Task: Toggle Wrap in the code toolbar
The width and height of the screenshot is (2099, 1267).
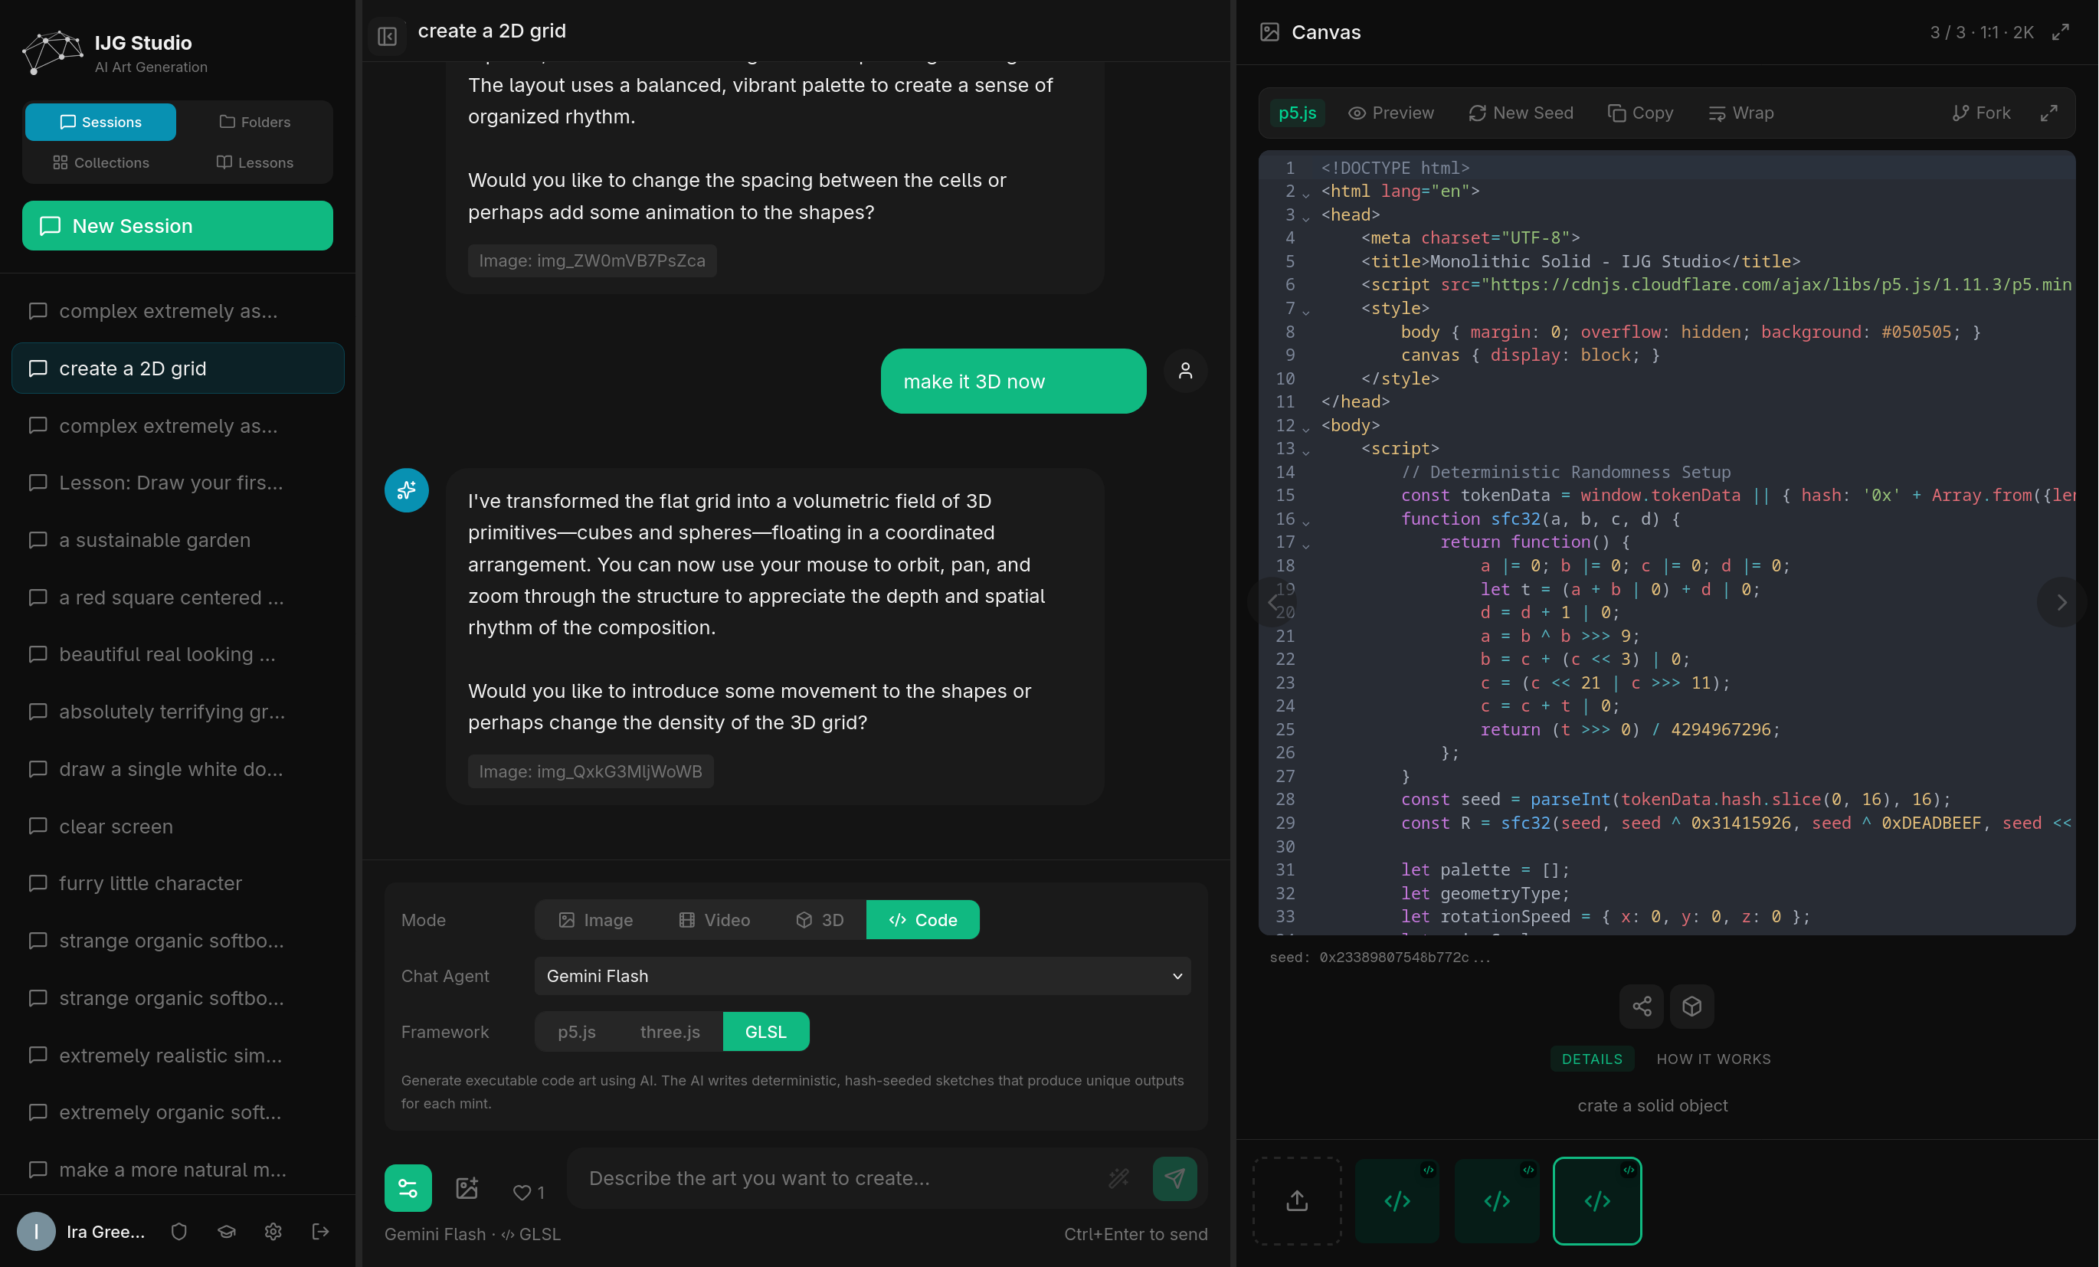Action: click(1741, 113)
